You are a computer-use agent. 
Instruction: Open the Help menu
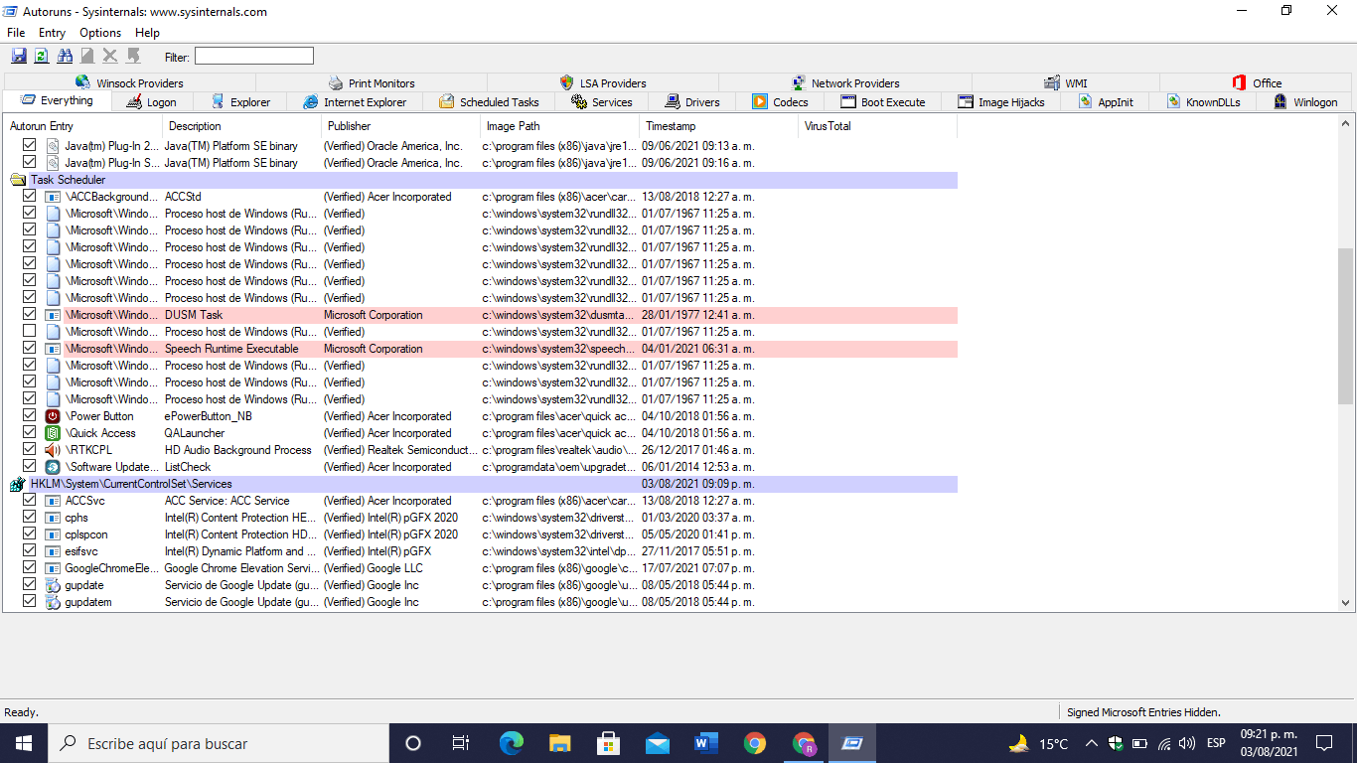pyautogui.click(x=147, y=33)
